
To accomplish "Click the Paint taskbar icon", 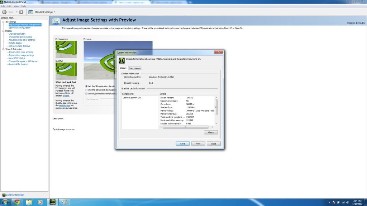I will coord(64,202).
